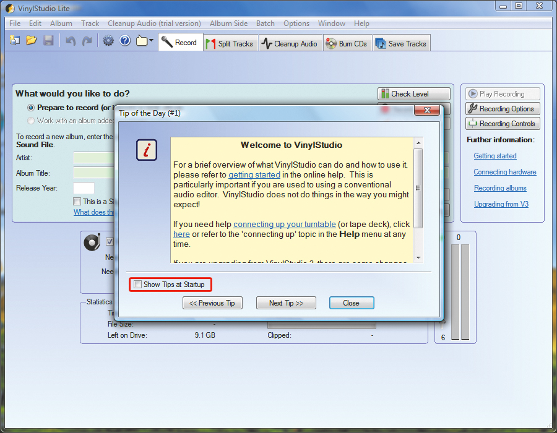The width and height of the screenshot is (557, 433).
Task: Click the Recording Options button
Action: pos(502,109)
